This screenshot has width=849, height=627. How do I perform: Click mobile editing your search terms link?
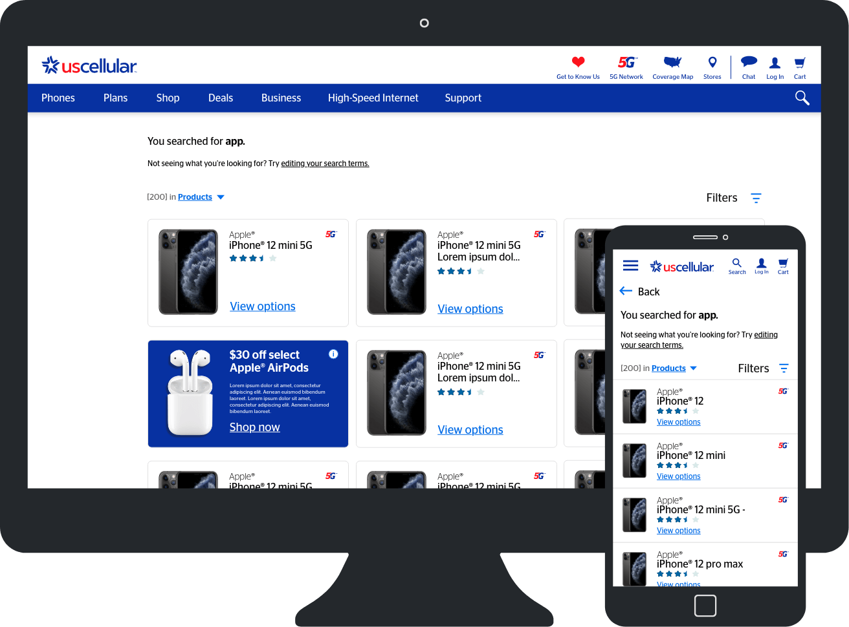tap(699, 340)
